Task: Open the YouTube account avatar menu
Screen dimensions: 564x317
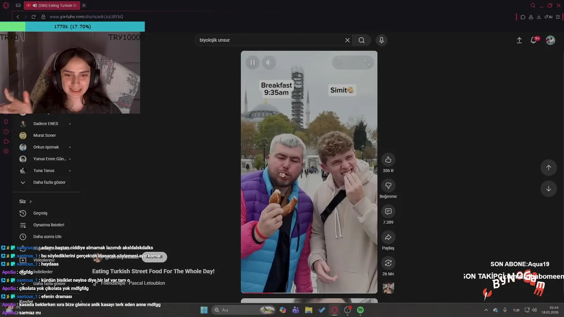Action: (550, 40)
